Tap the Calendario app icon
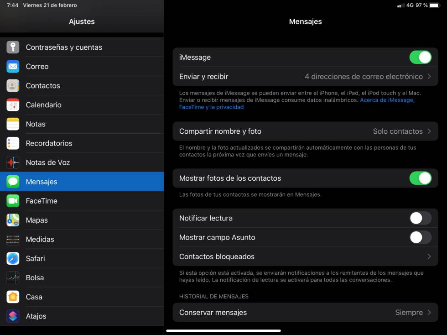 [13, 105]
